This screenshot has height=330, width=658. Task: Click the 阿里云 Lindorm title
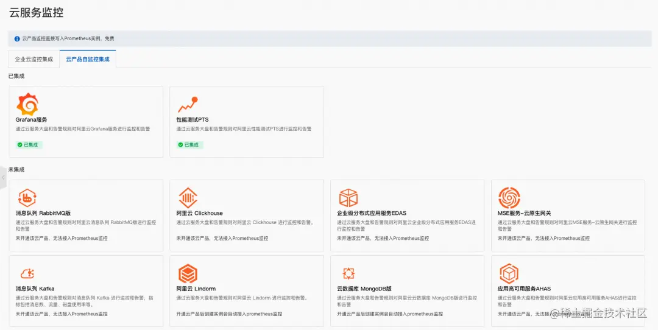[196, 289]
